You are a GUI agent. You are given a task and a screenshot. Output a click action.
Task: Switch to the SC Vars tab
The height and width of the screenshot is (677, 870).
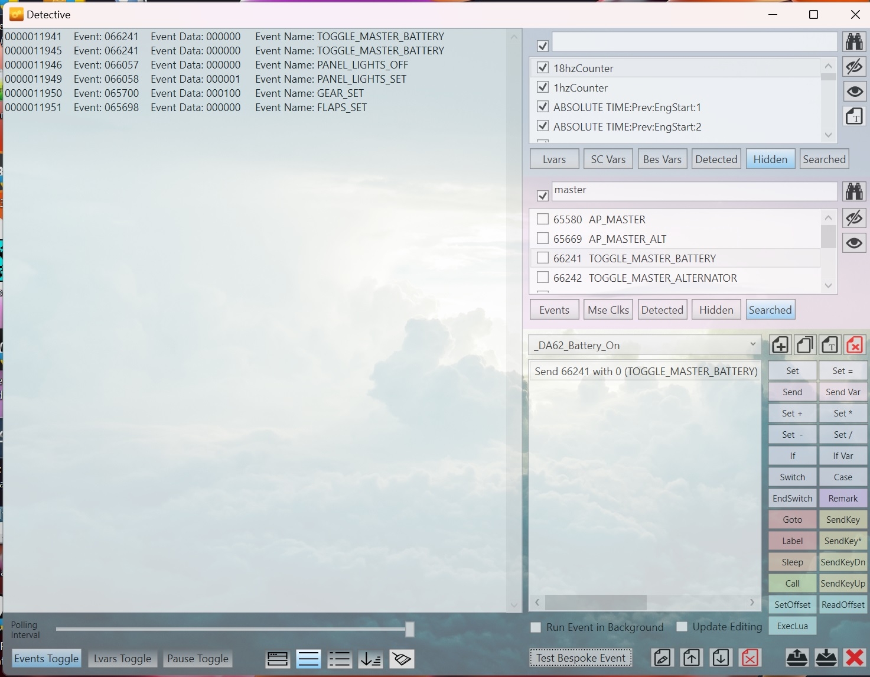click(608, 160)
